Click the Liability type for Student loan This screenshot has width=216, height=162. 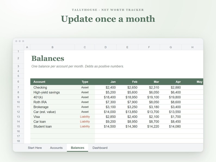pos(85,126)
